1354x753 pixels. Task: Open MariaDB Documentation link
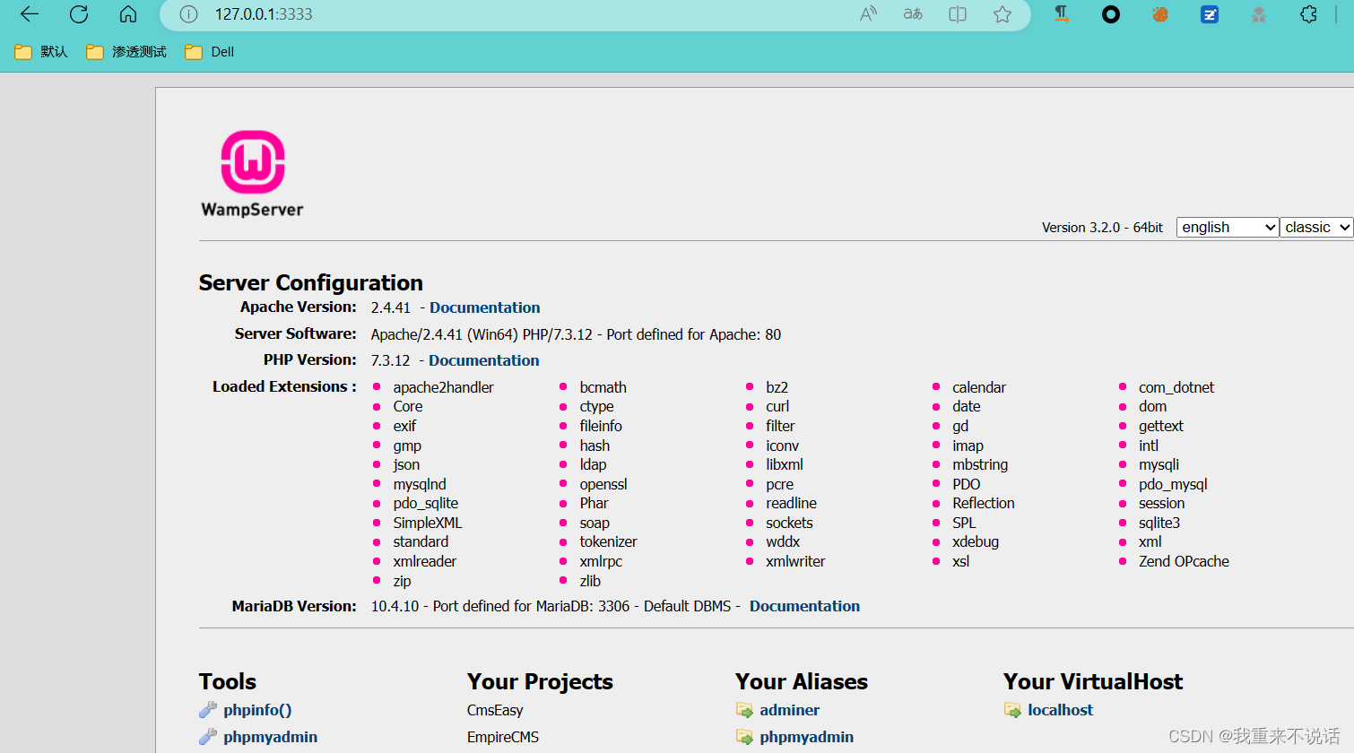[804, 606]
